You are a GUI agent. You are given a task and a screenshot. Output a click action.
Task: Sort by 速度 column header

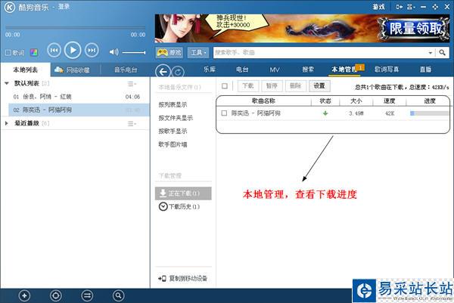tap(390, 101)
